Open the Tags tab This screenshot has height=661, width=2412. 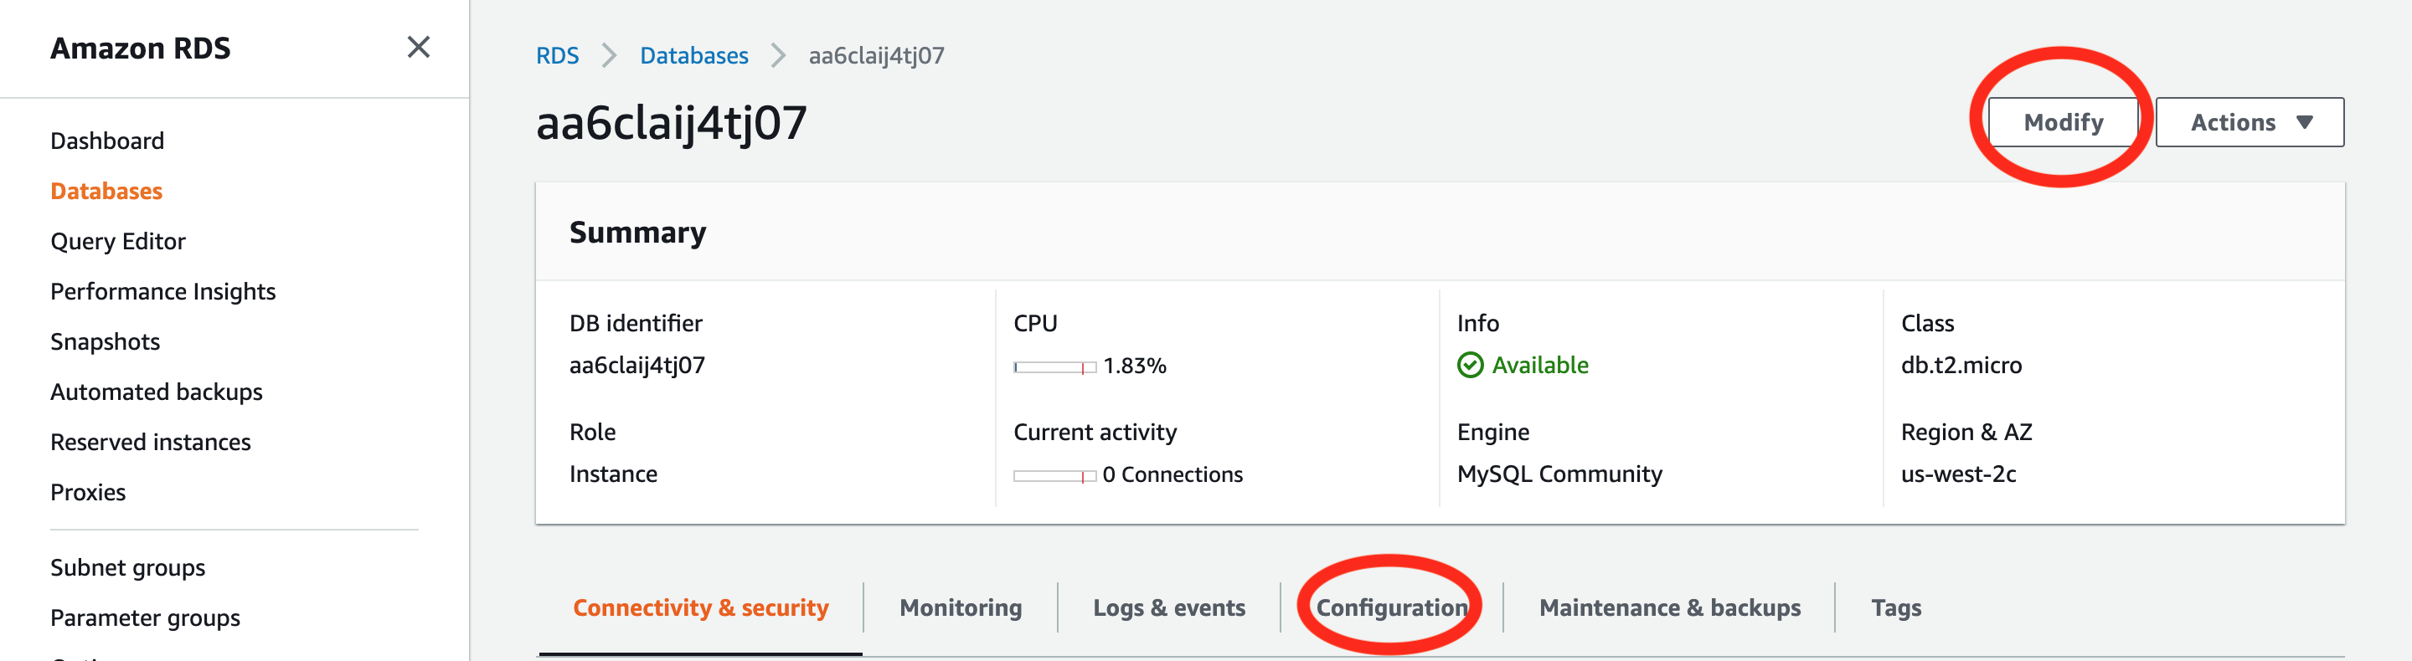[x=1896, y=607]
